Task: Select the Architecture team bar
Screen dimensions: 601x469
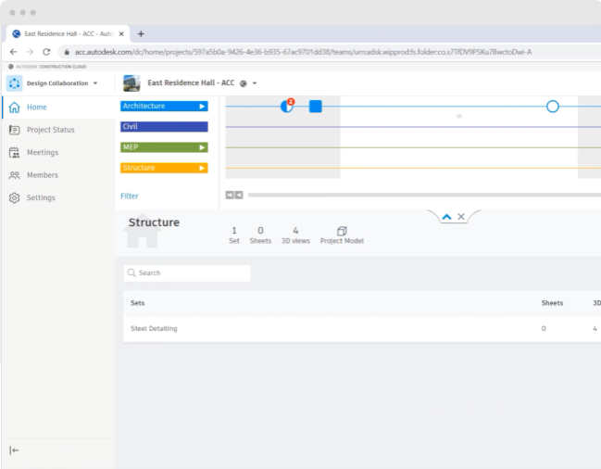Action: tap(164, 107)
